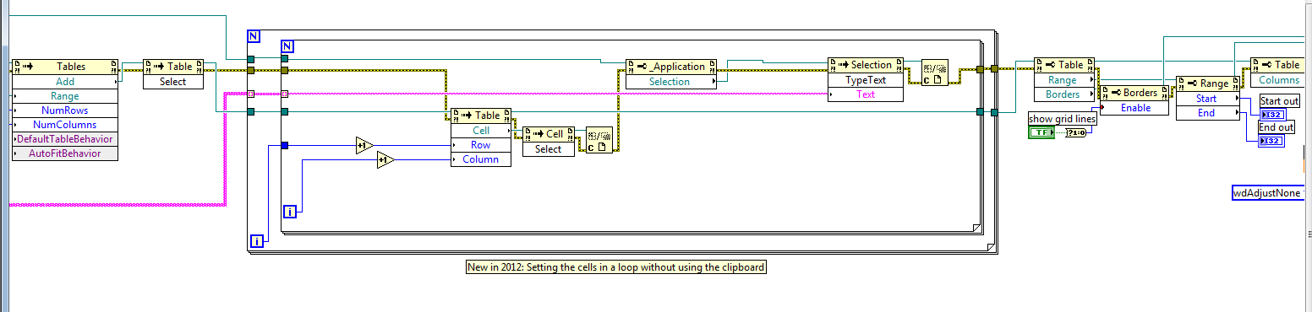Click the pink Text input on Selection node
This screenshot has height=312, width=1312.
coord(866,94)
